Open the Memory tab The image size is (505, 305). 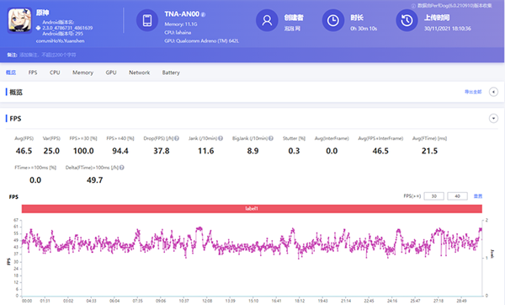[x=82, y=72]
